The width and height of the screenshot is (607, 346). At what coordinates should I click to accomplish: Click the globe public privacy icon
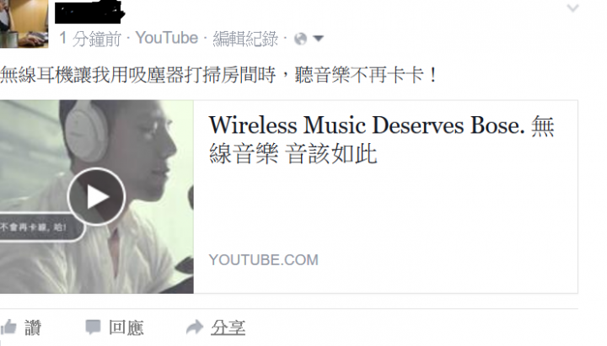click(x=300, y=39)
